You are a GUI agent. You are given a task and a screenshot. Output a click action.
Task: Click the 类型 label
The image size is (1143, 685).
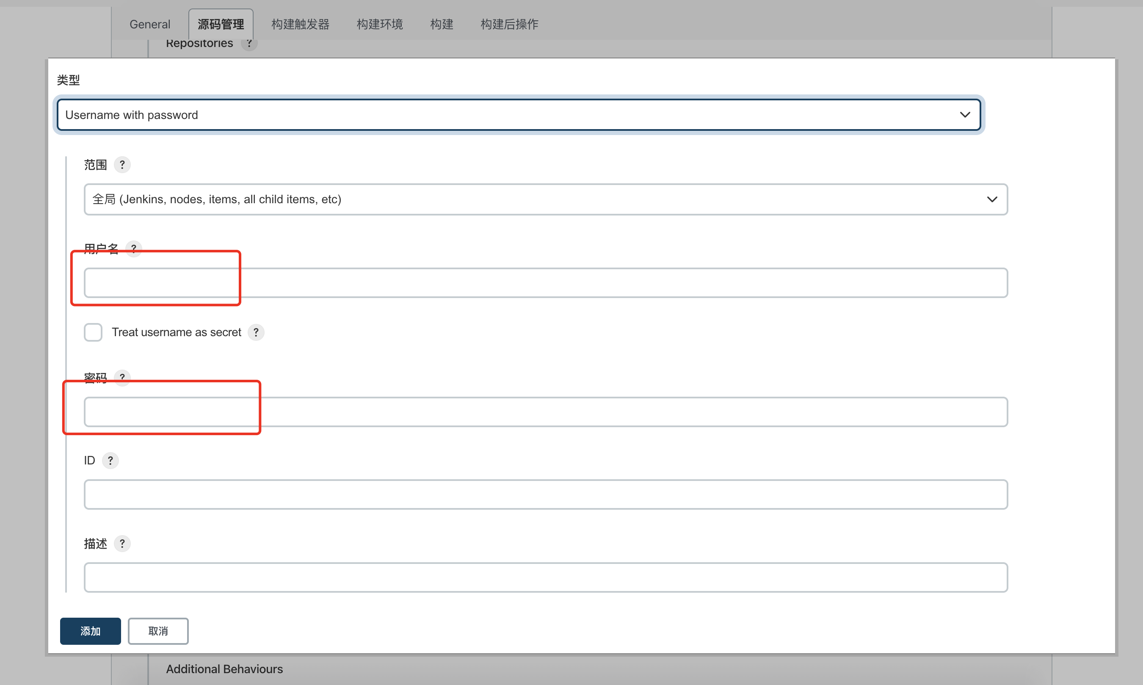(68, 80)
